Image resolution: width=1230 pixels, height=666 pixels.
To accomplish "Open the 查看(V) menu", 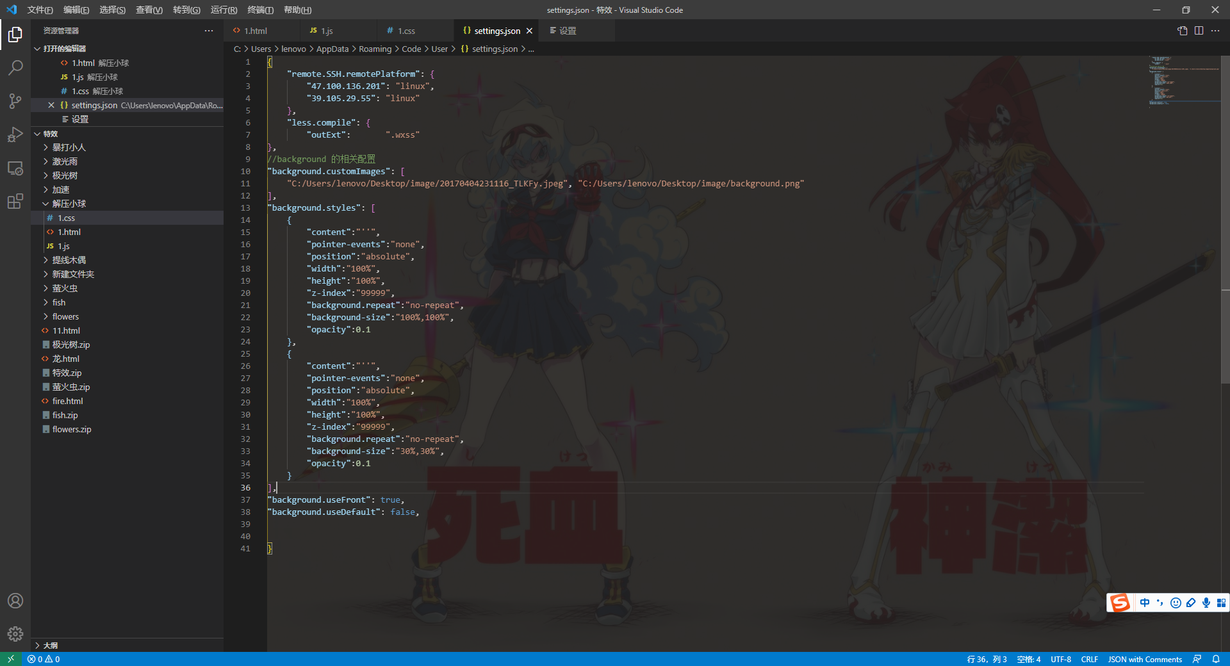I will click(x=149, y=10).
